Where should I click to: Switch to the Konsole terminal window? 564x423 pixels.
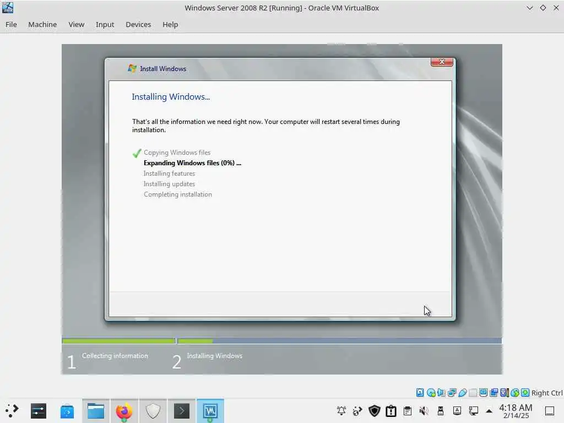tap(182, 411)
